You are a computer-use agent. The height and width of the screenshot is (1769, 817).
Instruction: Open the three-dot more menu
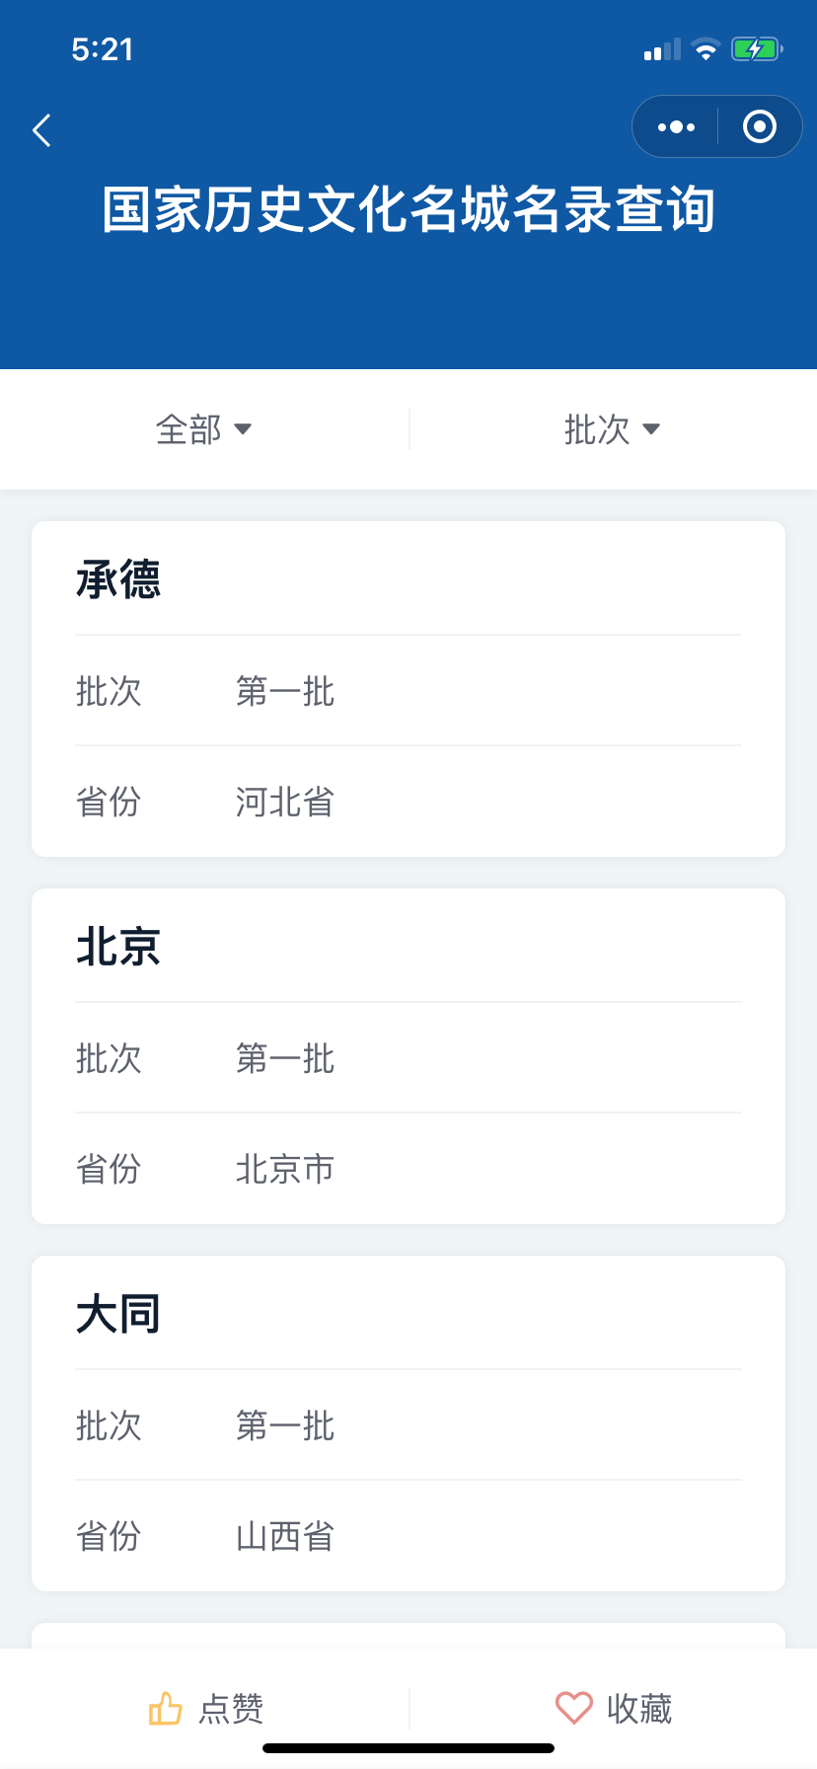pyautogui.click(x=676, y=127)
